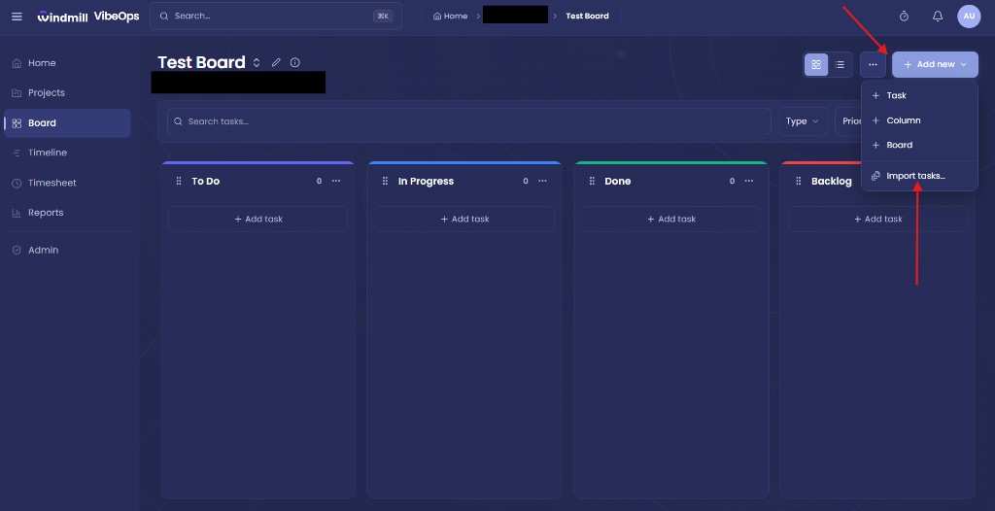Screen dimensions: 995x511
Task: Switch to board grid view
Action: [x=816, y=64]
